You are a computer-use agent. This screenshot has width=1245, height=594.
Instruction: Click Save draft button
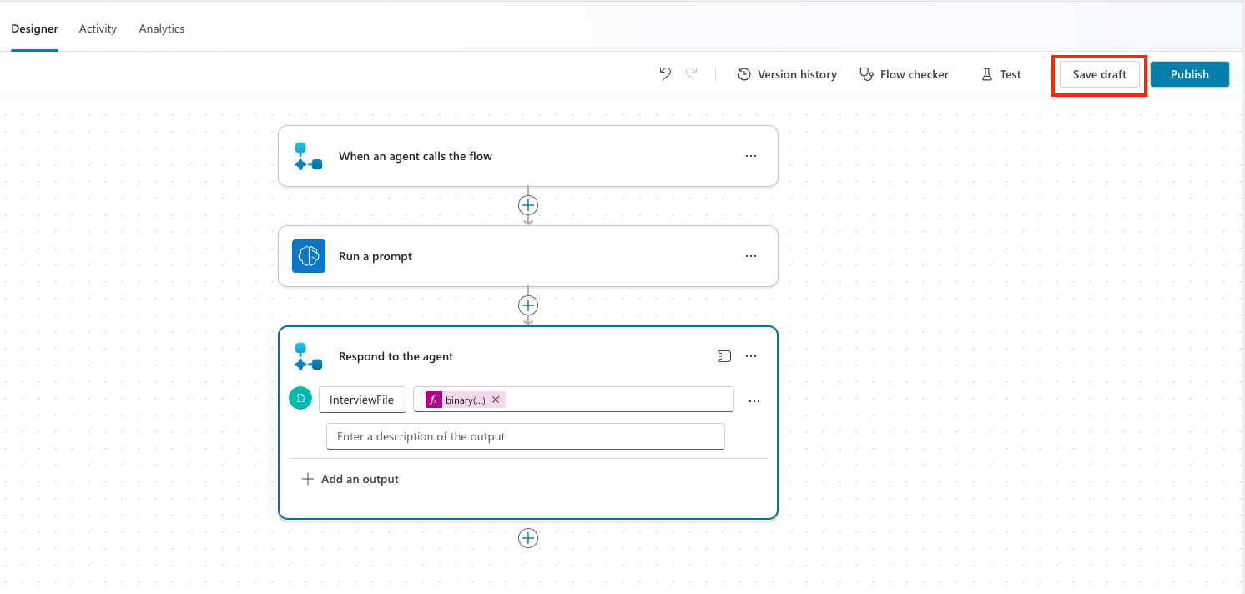point(1099,74)
